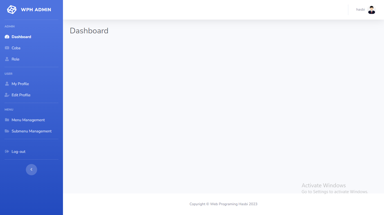Click the Edit Profile pencil-user icon
The image size is (384, 215).
click(x=7, y=95)
